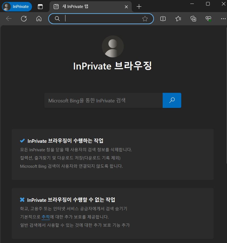Open a new tab with plus button

(139, 7)
